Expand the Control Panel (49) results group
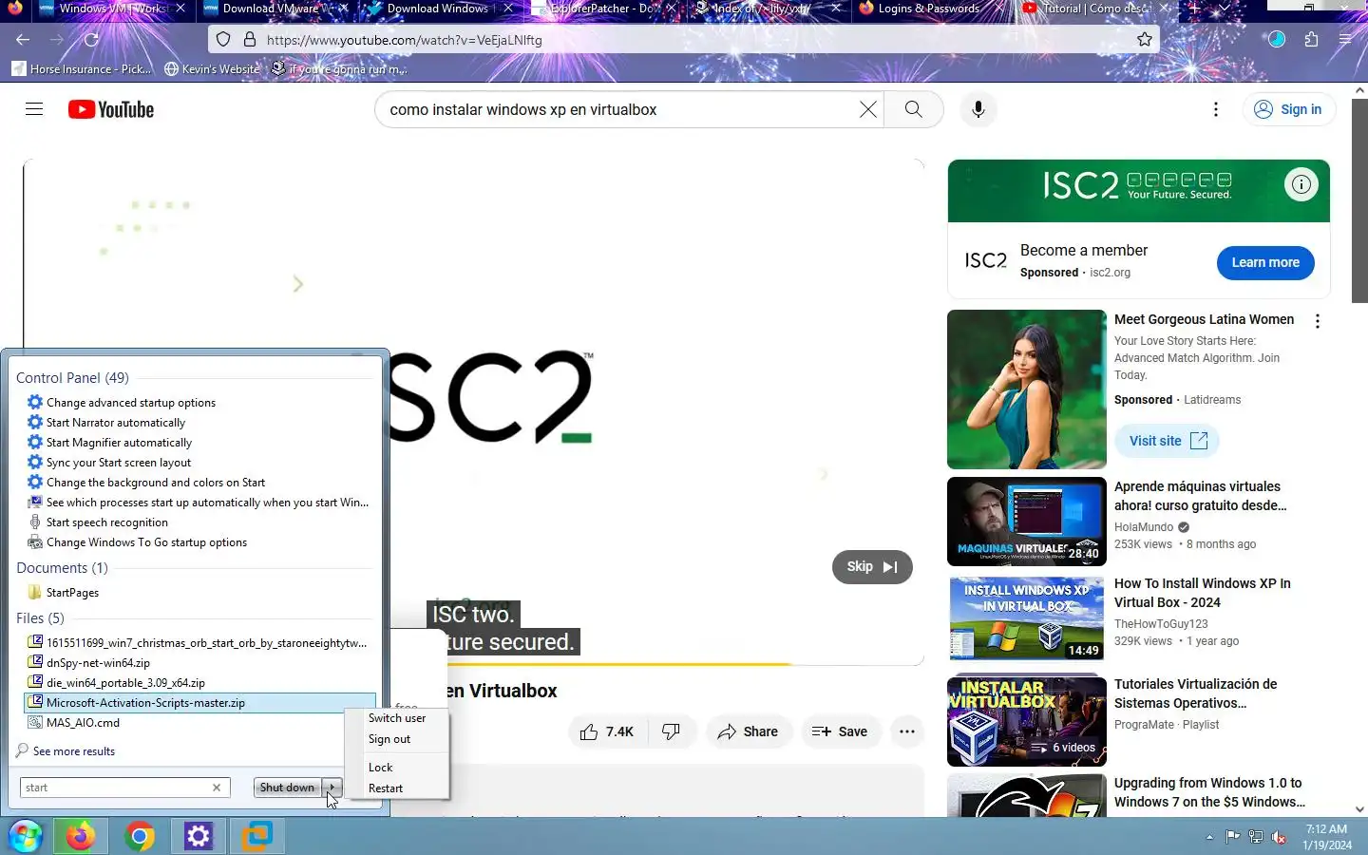The width and height of the screenshot is (1368, 855). pyautogui.click(x=72, y=377)
